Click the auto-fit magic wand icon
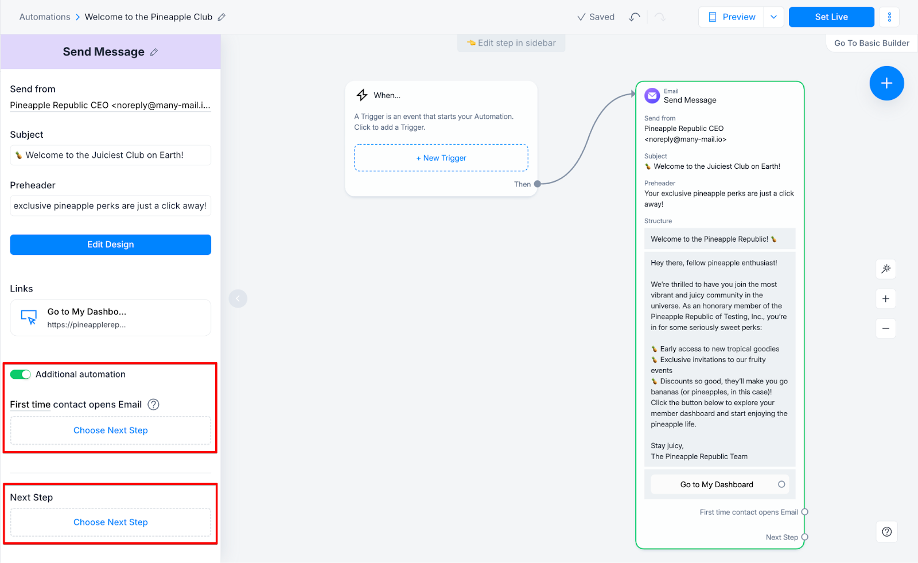The image size is (918, 563). pyautogui.click(x=885, y=269)
